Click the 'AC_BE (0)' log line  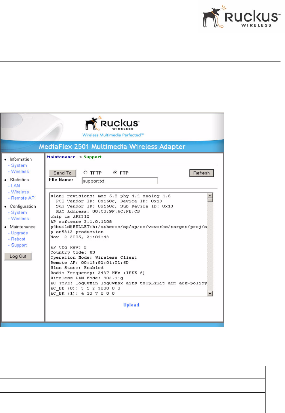pyautogui.click(x=85, y=288)
